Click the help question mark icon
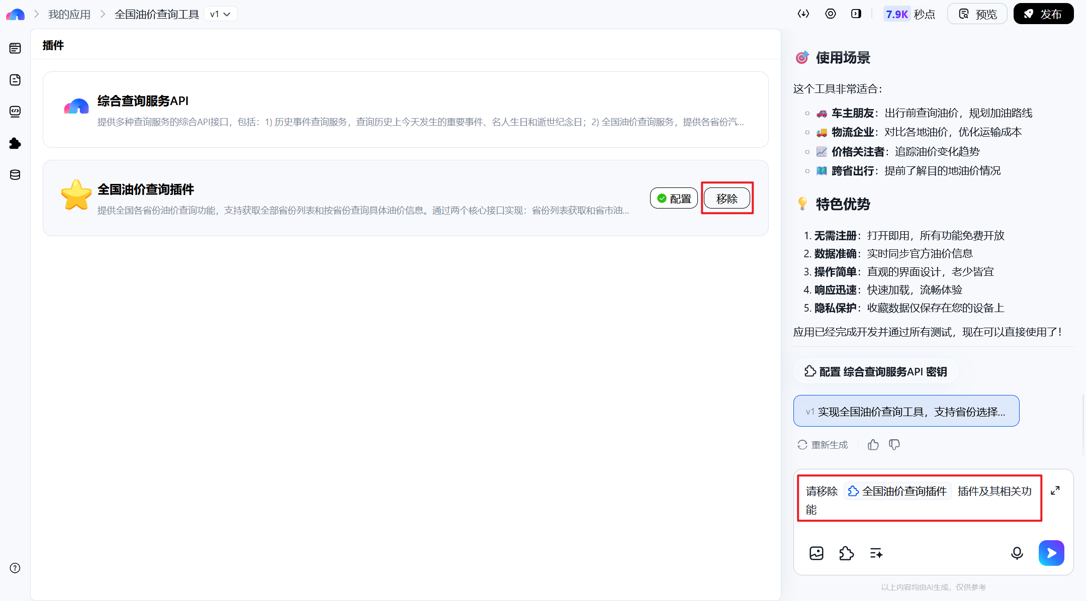Image resolution: width=1086 pixels, height=601 pixels. [15, 568]
